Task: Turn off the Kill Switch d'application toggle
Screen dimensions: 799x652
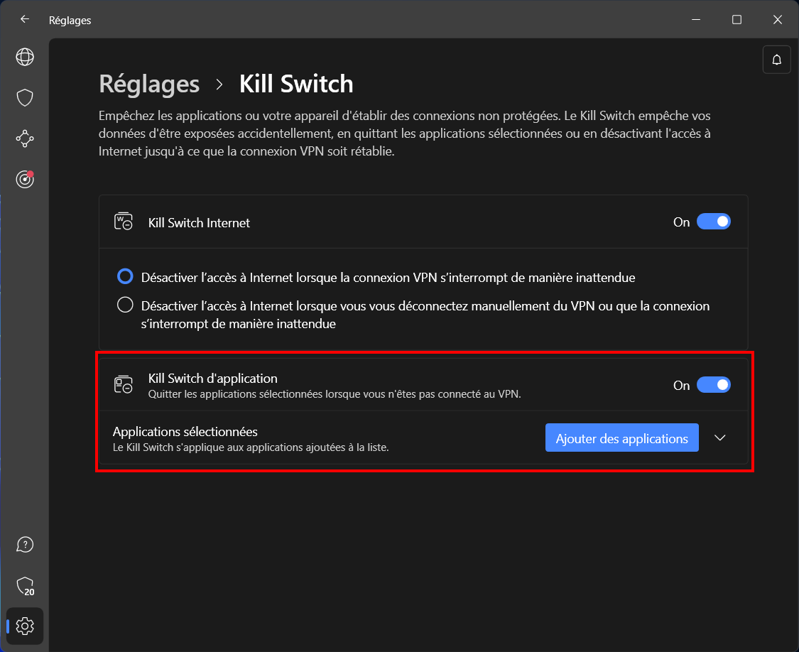Action: (713, 385)
